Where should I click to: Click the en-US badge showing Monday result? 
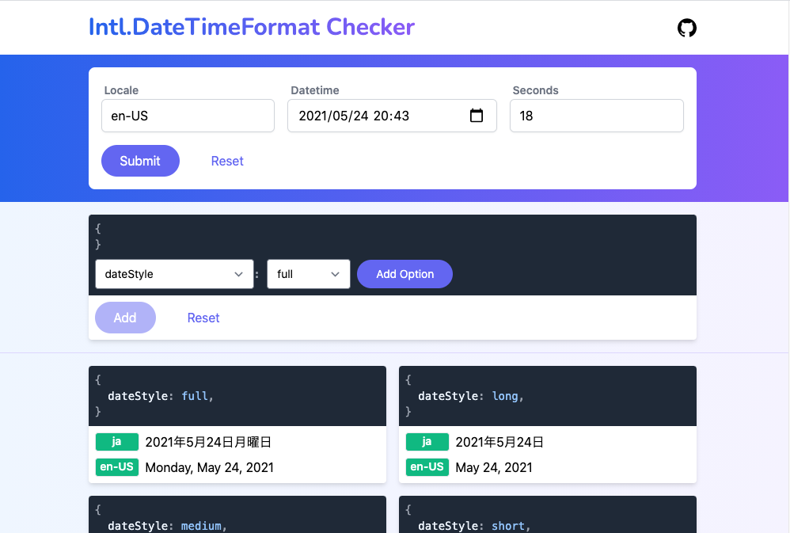point(116,467)
